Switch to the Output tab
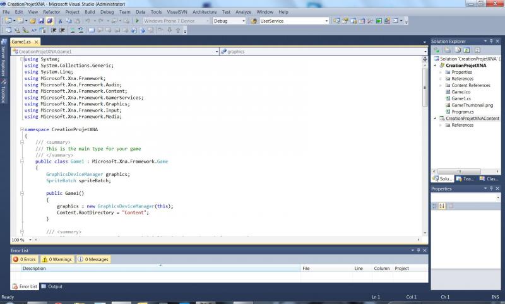The image size is (505, 304). [52, 286]
